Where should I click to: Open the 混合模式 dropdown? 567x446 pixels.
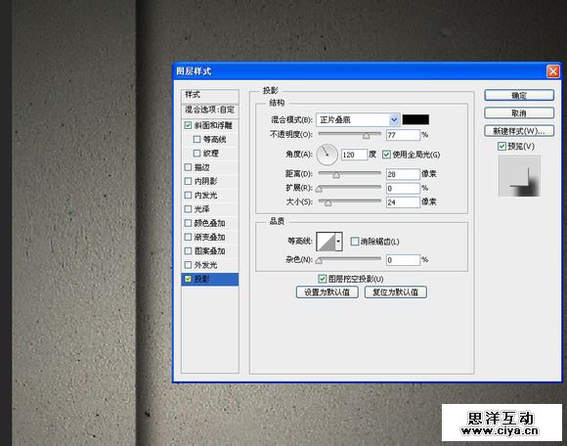pyautogui.click(x=358, y=119)
